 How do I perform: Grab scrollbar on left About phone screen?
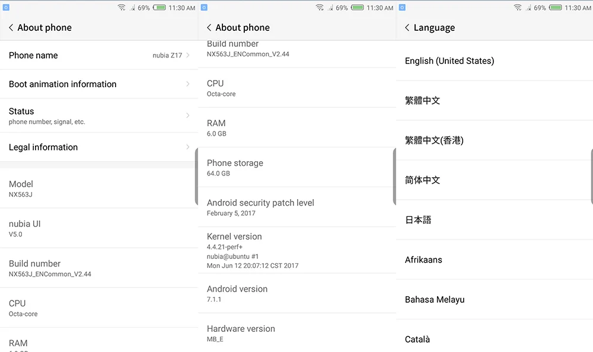(196, 177)
